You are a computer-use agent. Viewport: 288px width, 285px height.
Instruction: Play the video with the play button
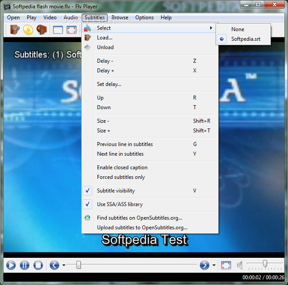[x=11, y=265]
